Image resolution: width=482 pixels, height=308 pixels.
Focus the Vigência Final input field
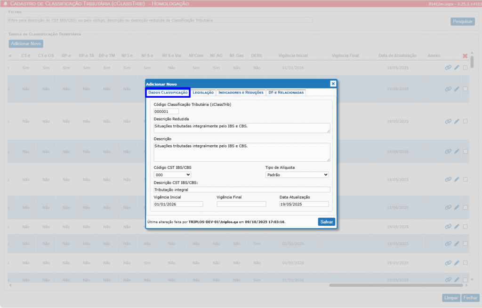click(x=241, y=204)
